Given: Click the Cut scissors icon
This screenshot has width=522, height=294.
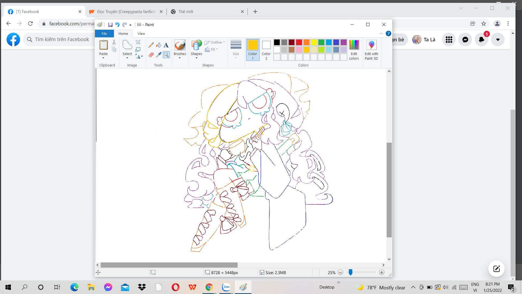Looking at the screenshot, I should pos(114,42).
